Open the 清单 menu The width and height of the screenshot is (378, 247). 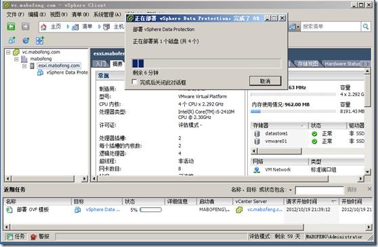click(x=81, y=14)
